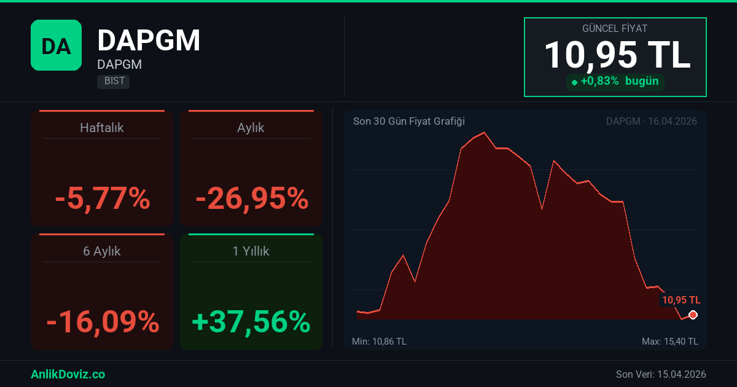Click the -5,77% weekly change value
This screenshot has width=737, height=387.
[102, 198]
